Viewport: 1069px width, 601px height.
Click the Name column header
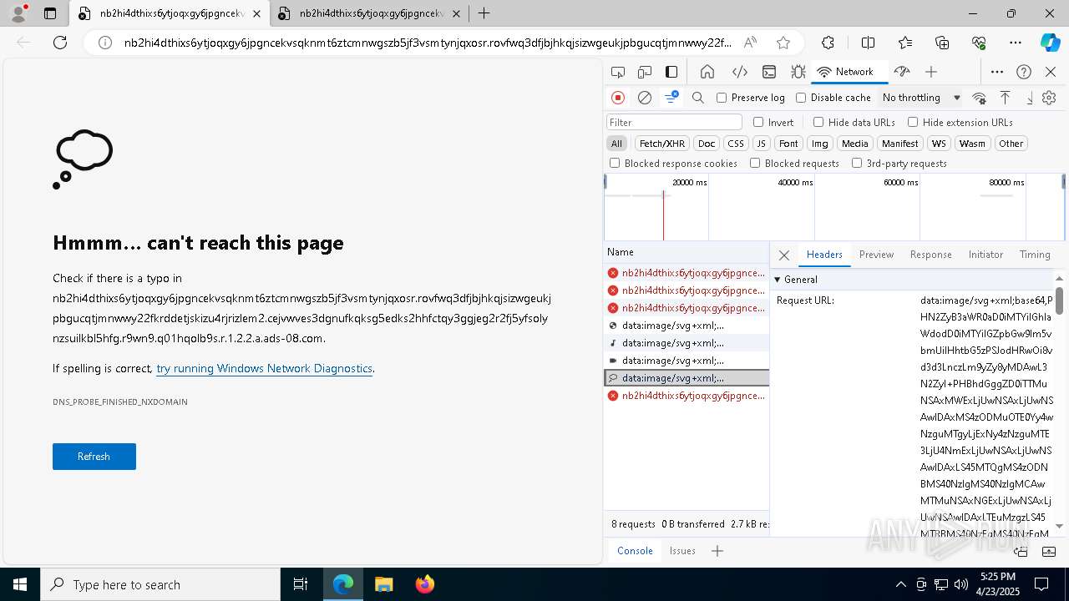click(x=686, y=252)
